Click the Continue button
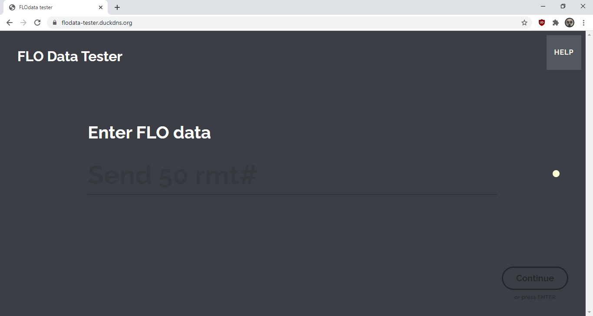593x316 pixels. [535, 278]
